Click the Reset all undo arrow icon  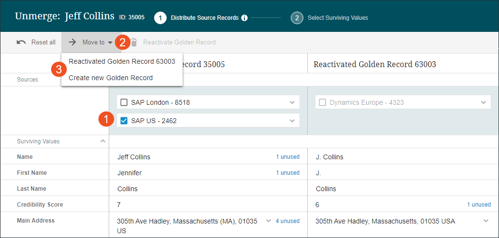[21, 42]
